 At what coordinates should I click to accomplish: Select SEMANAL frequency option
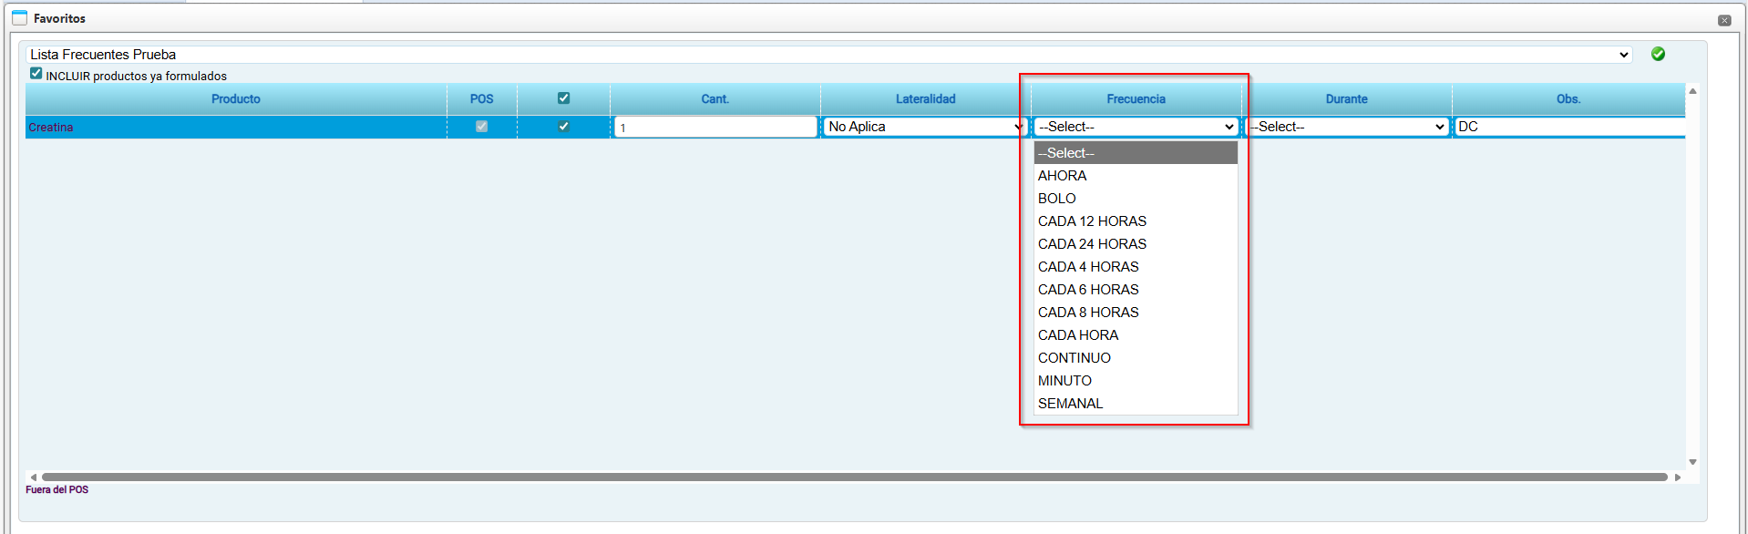(x=1136, y=404)
